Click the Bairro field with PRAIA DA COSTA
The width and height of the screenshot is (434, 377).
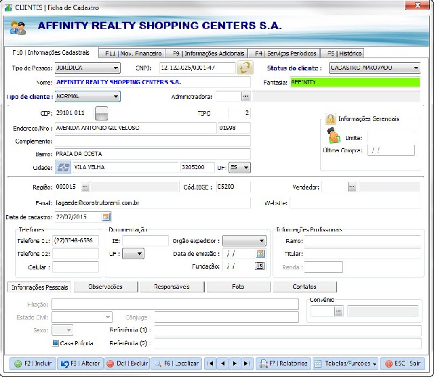[153, 154]
